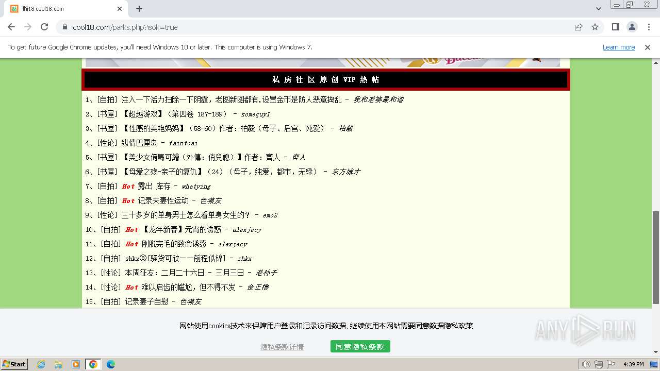This screenshot has width=660, height=371.
Task: Open post 7 露出 库存
Action: (x=154, y=186)
